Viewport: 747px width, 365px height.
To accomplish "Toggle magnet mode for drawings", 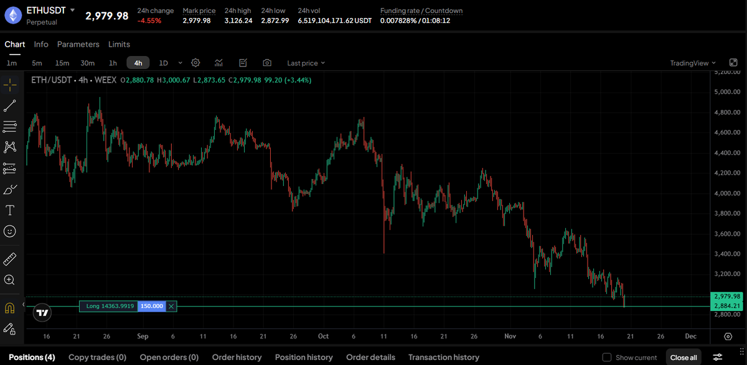I will point(10,307).
